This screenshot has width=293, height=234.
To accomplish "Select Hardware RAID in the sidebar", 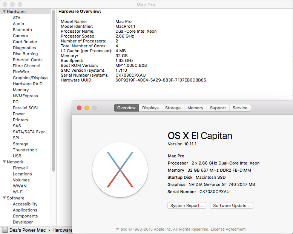I will [x=28, y=84].
